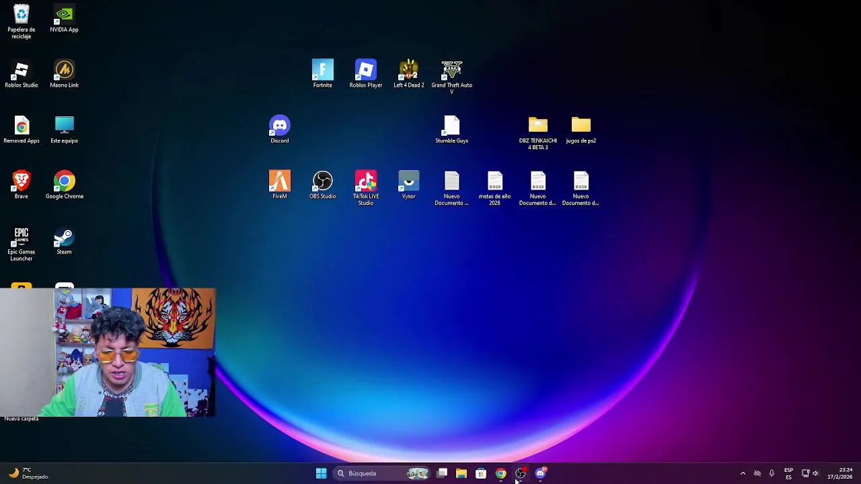Open Task View from the taskbar
The height and width of the screenshot is (484, 861).
tap(442, 473)
